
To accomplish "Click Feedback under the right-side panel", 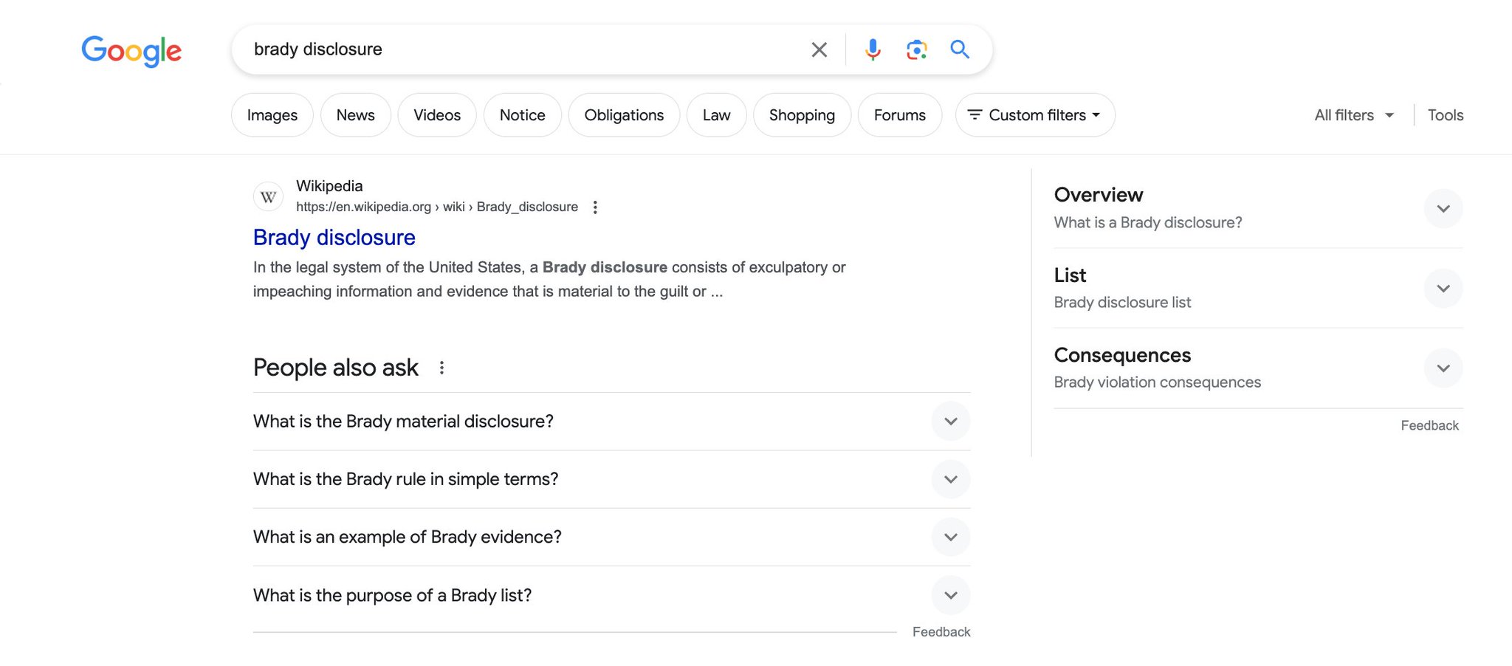I will click(1430, 426).
